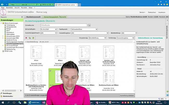Viewport: 169px width, 105px height.
Task: Pin the Übersicht sidebar with pin icon
Action: [23, 17]
